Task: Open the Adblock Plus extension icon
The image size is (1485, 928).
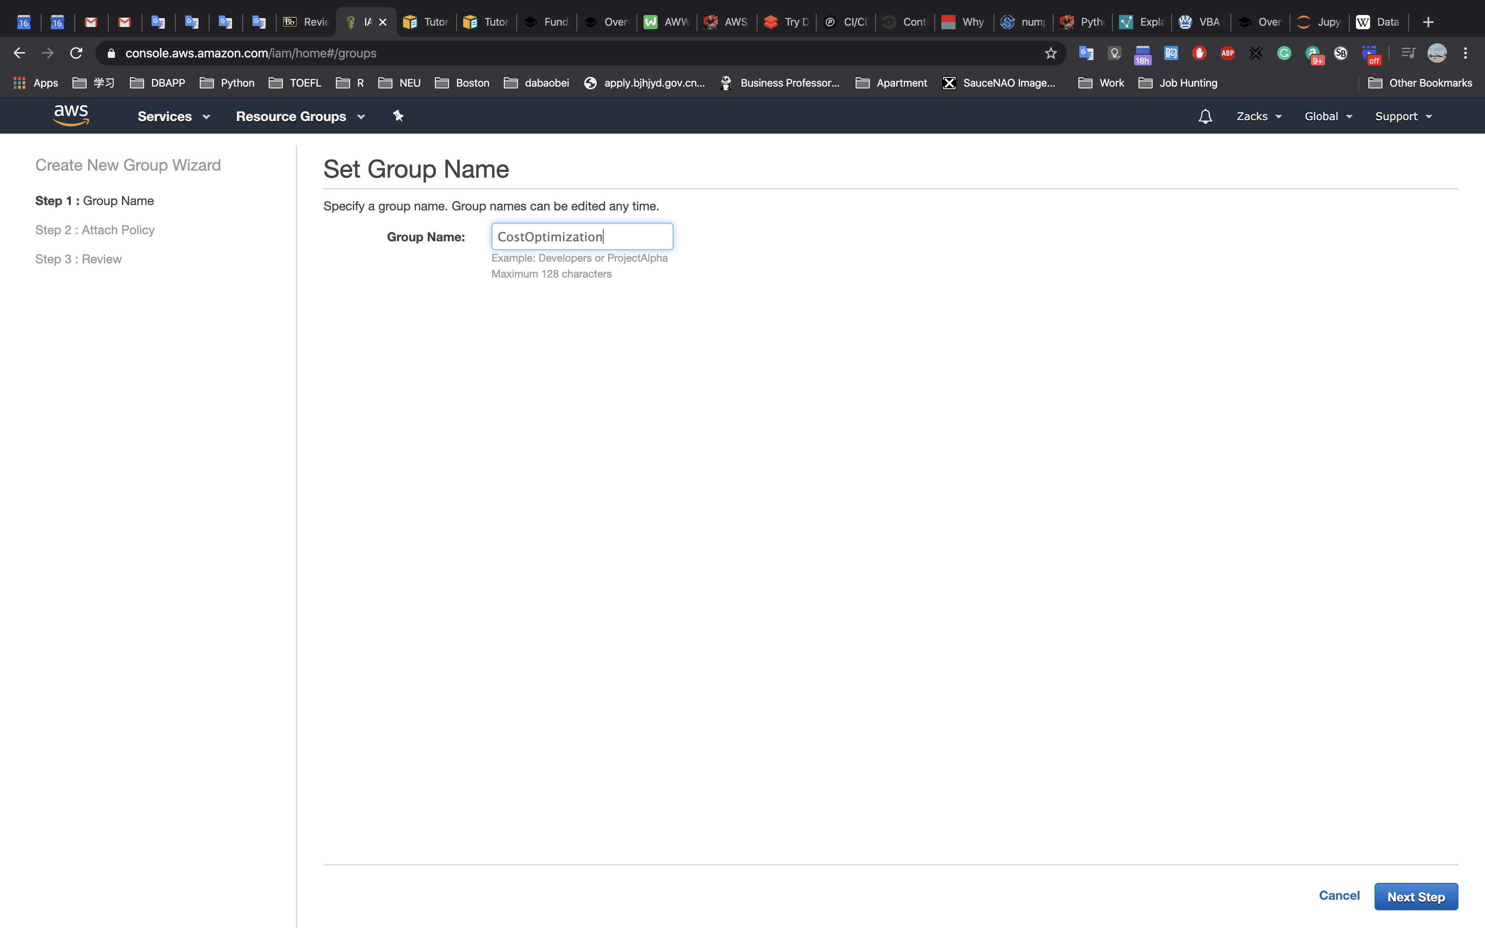Action: pos(1228,53)
